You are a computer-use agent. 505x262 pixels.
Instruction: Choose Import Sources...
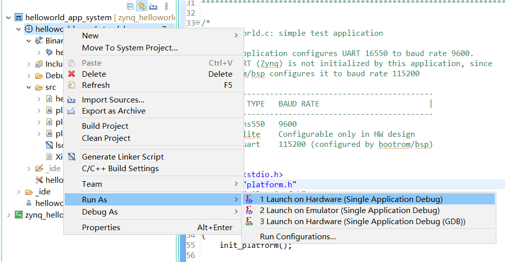153,100
